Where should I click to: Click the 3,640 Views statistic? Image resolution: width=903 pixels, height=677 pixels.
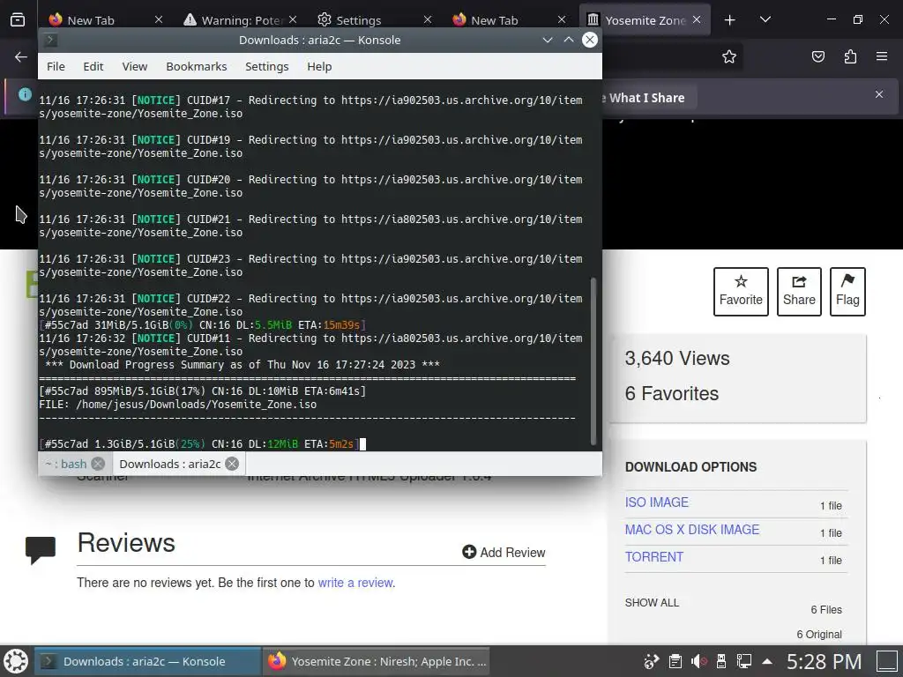[677, 358]
